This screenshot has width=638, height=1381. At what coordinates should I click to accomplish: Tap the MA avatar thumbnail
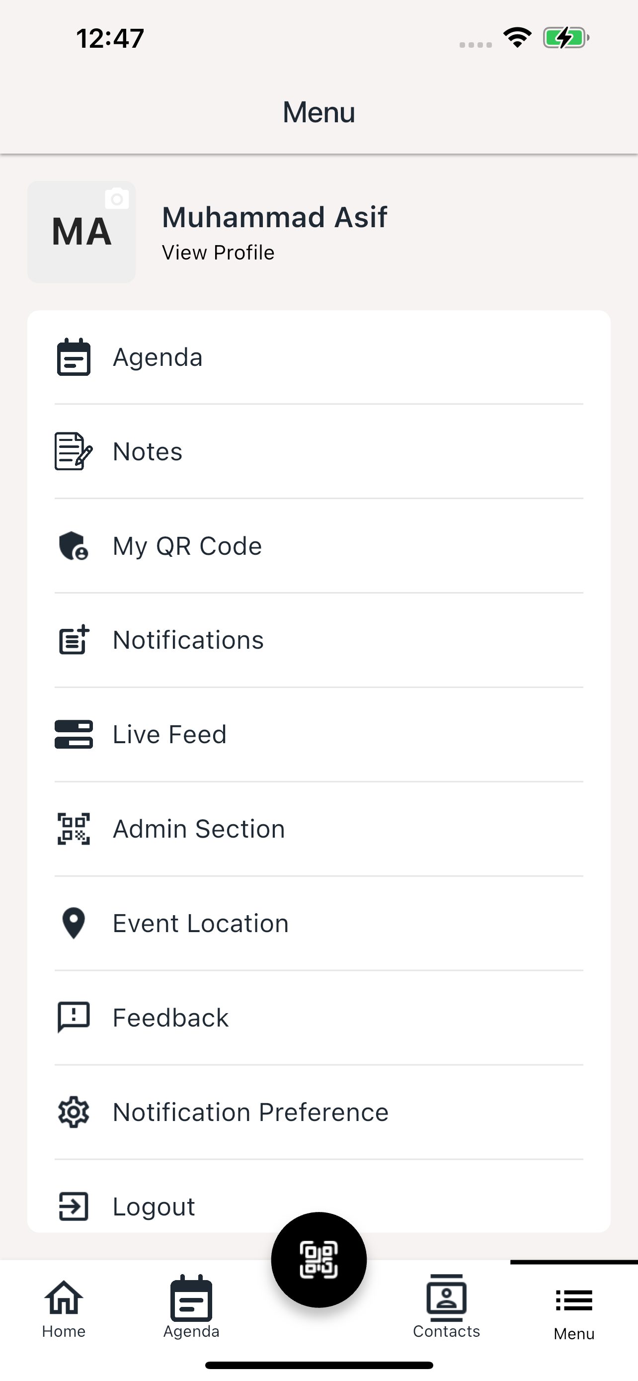click(x=81, y=232)
